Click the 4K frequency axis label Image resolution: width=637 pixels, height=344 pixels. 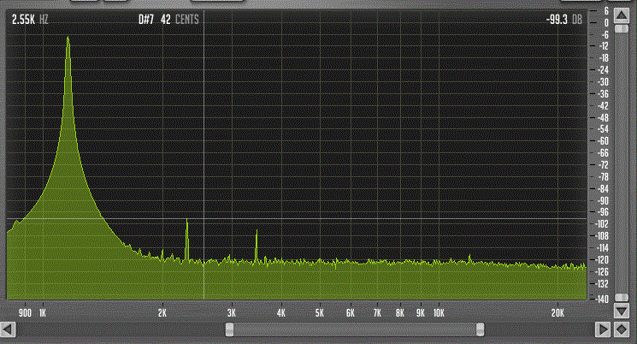(281, 312)
